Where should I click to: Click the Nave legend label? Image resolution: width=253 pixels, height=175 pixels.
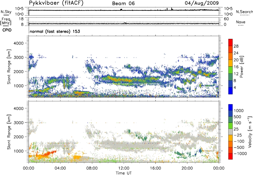241,22
